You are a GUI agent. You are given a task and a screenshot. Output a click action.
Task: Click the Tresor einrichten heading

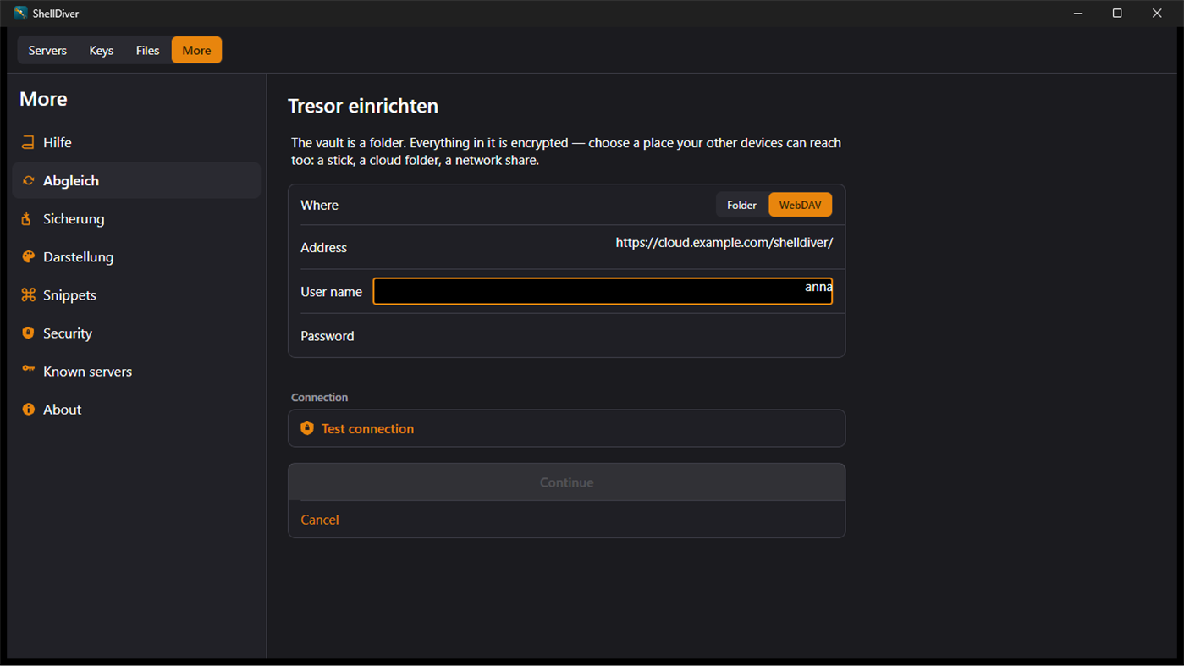click(363, 106)
